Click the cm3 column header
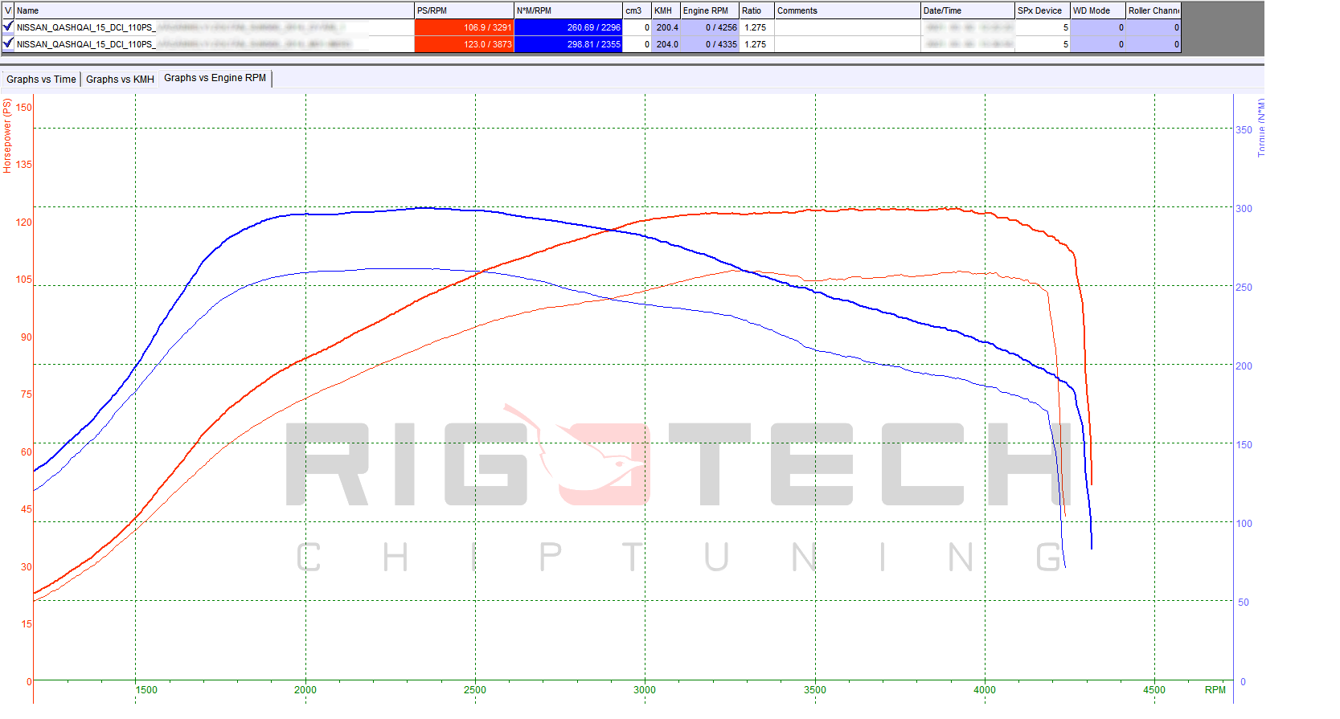The image size is (1340, 719). [x=637, y=10]
